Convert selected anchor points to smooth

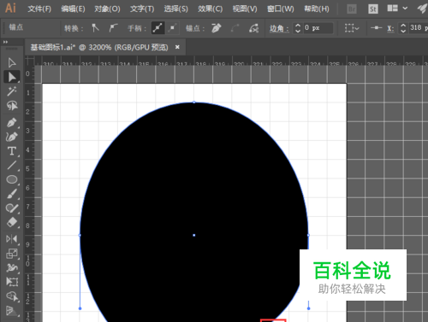coord(113,28)
